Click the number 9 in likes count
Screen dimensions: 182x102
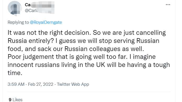tap(10, 100)
